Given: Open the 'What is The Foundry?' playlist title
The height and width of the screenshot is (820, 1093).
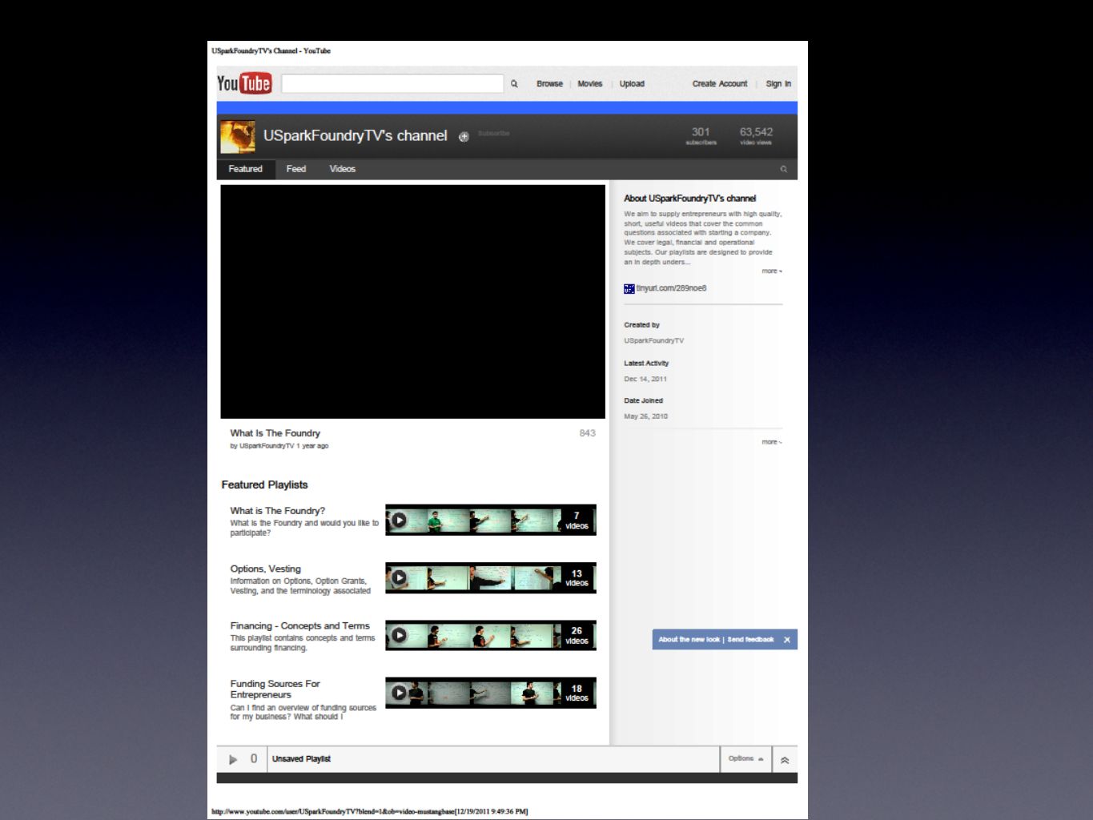Looking at the screenshot, I should pos(278,511).
